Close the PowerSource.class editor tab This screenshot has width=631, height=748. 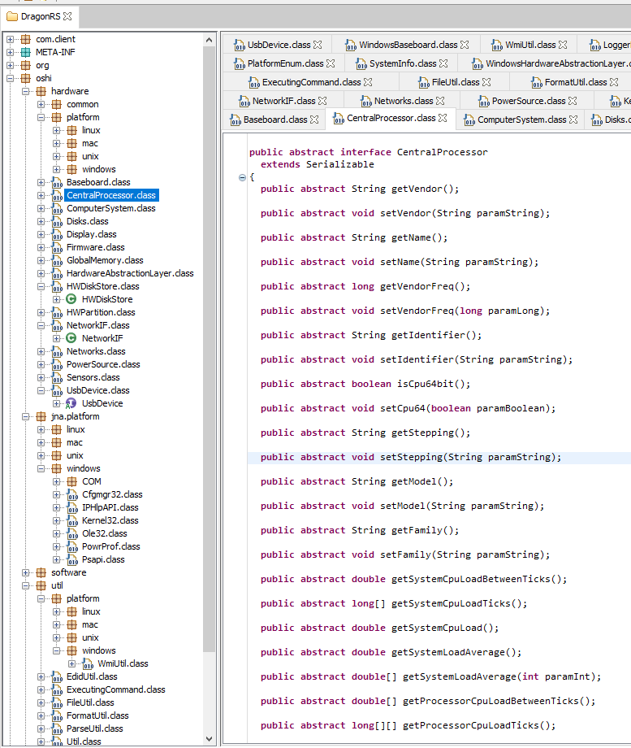(573, 101)
